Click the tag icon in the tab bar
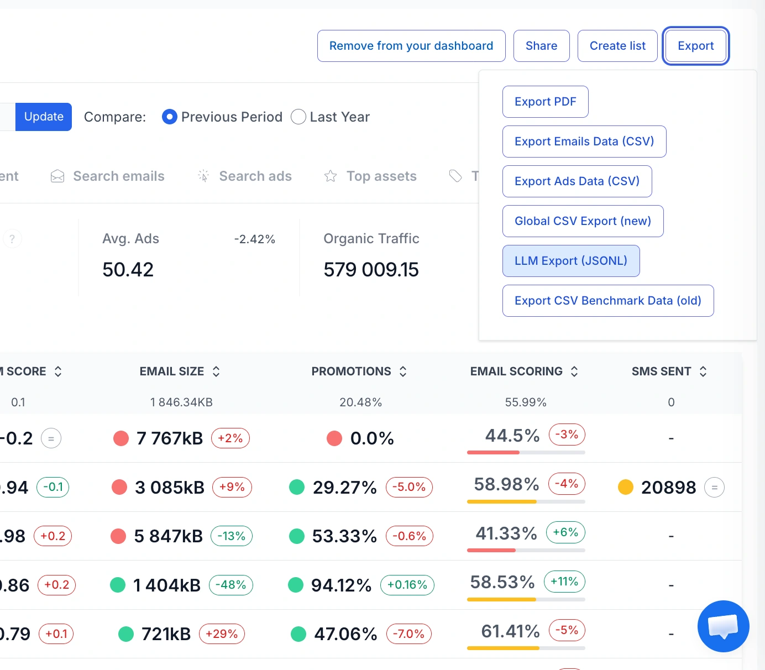The height and width of the screenshot is (670, 765). click(x=455, y=176)
